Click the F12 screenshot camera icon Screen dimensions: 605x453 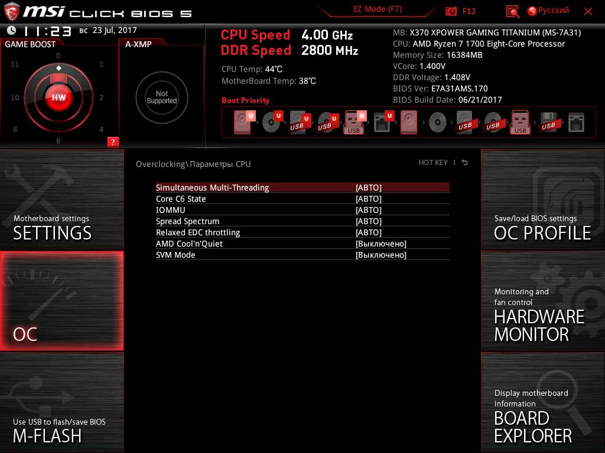pos(451,12)
